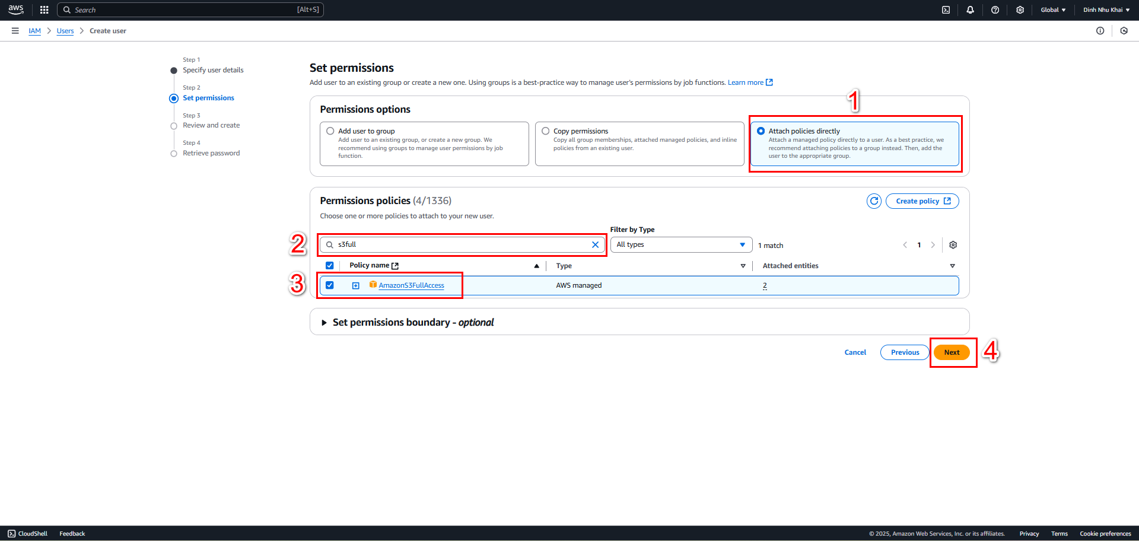
Task: Toggle the side navigation hamburger menu
Action: pyautogui.click(x=15, y=31)
